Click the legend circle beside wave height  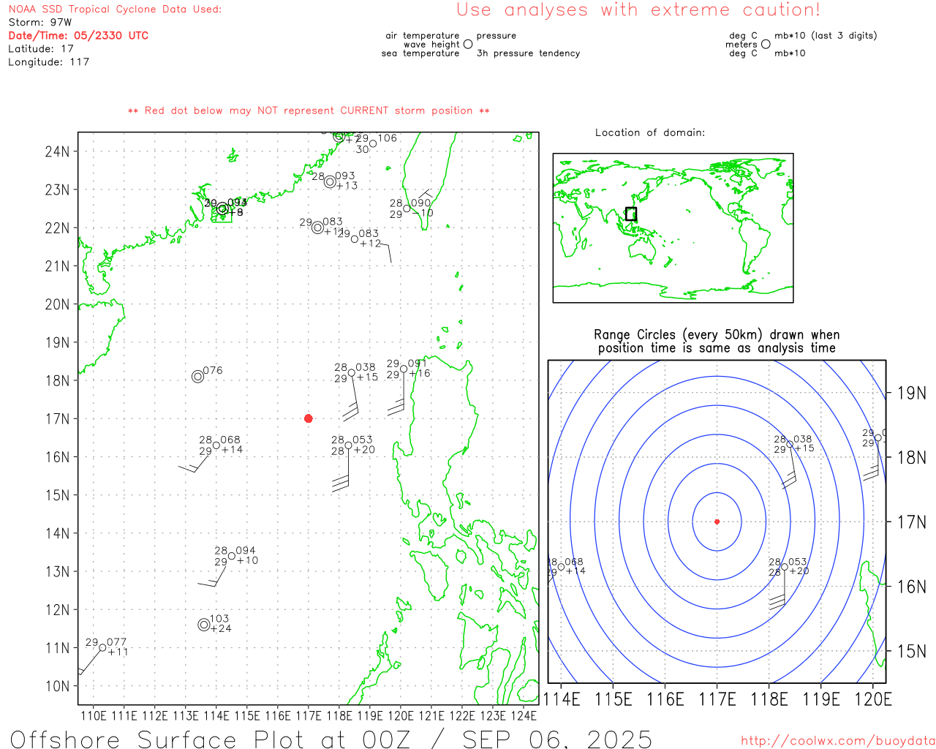click(x=468, y=44)
